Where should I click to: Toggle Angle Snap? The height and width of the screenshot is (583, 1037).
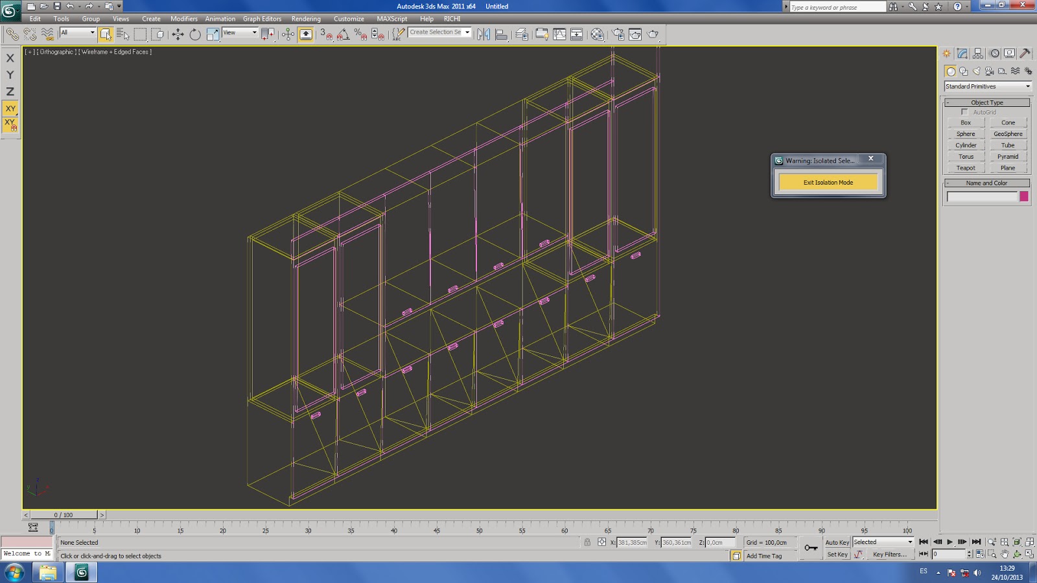pyautogui.click(x=344, y=34)
